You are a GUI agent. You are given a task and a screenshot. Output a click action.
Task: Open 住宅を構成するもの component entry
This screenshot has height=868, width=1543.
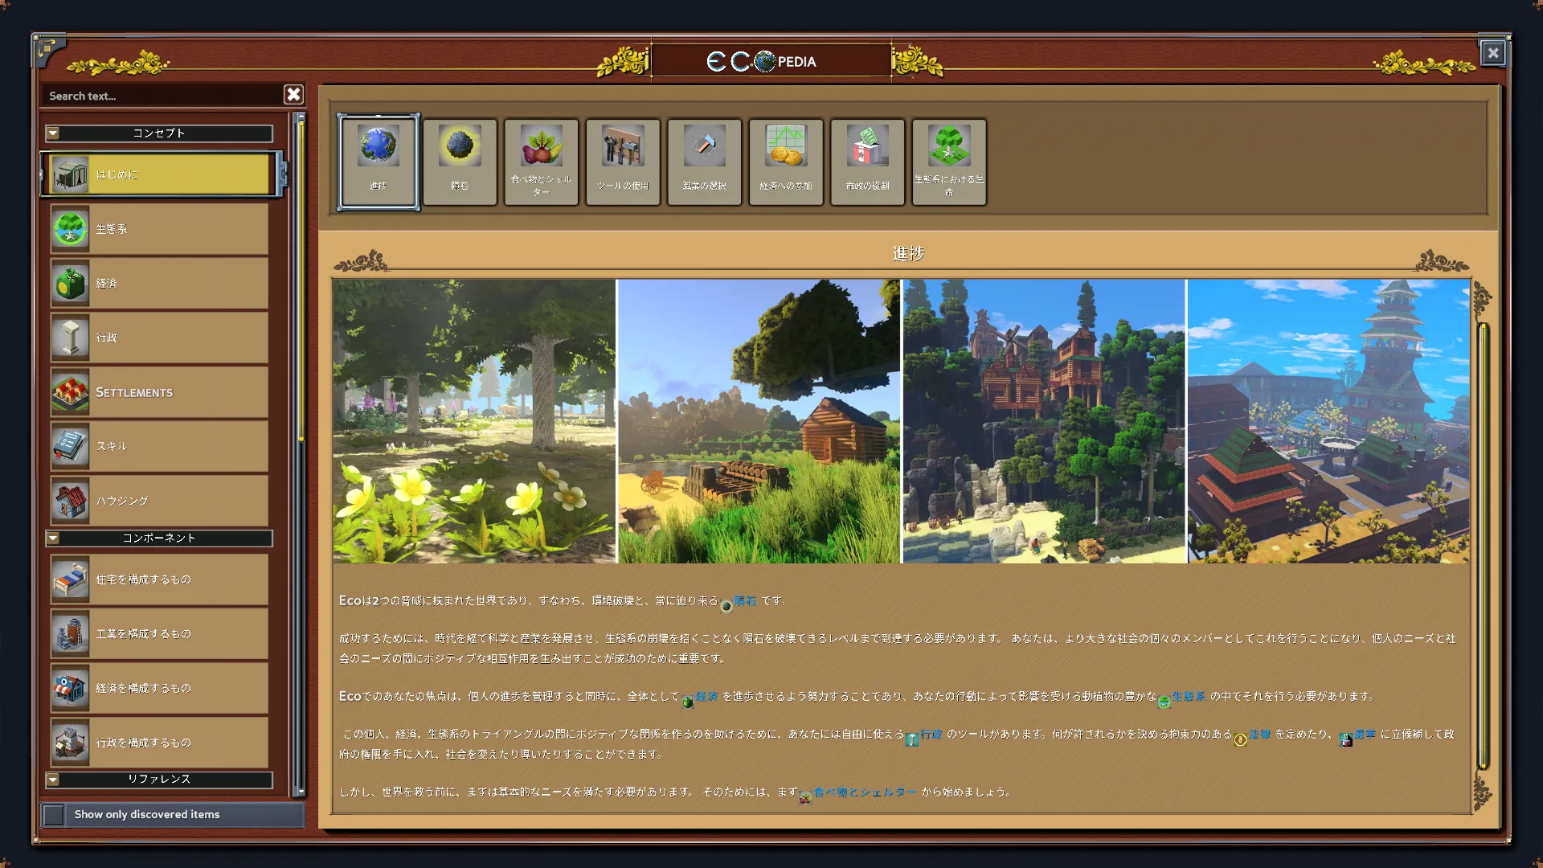pyautogui.click(x=159, y=579)
